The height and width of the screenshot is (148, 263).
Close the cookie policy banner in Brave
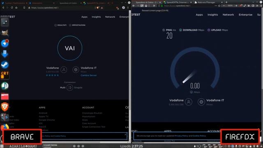click(x=125, y=134)
